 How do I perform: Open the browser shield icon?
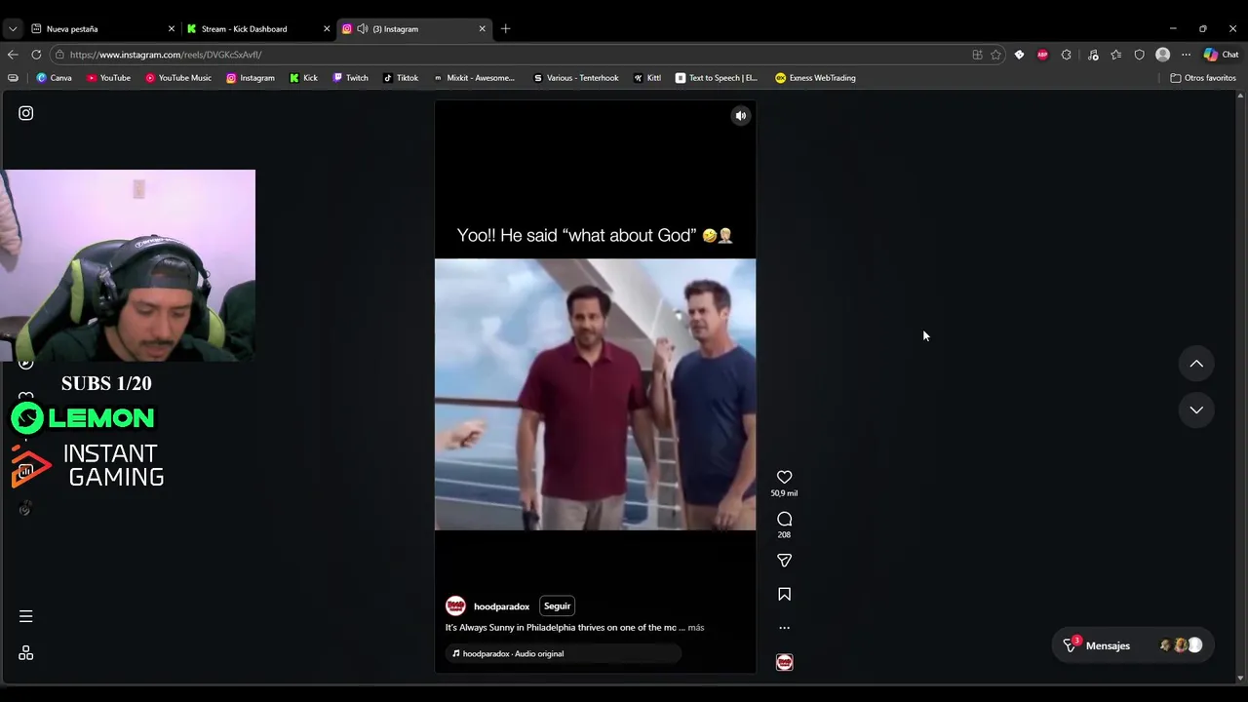pyautogui.click(x=1139, y=55)
